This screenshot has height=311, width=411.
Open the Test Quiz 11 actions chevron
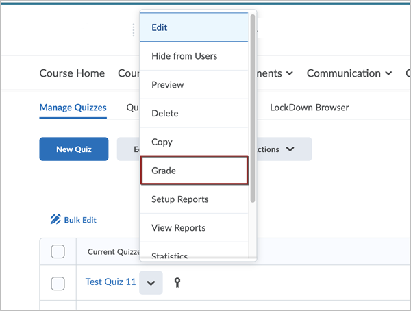(x=151, y=283)
